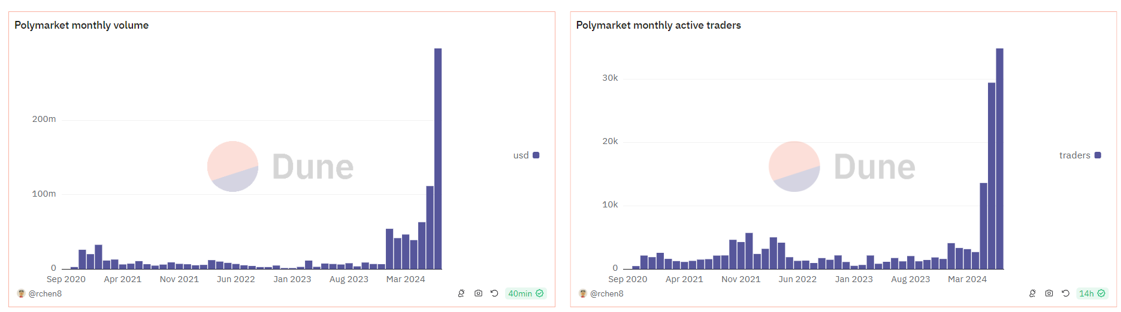Click 'Jun 2022' label on traders chart
1121x312 pixels.
click(x=797, y=279)
